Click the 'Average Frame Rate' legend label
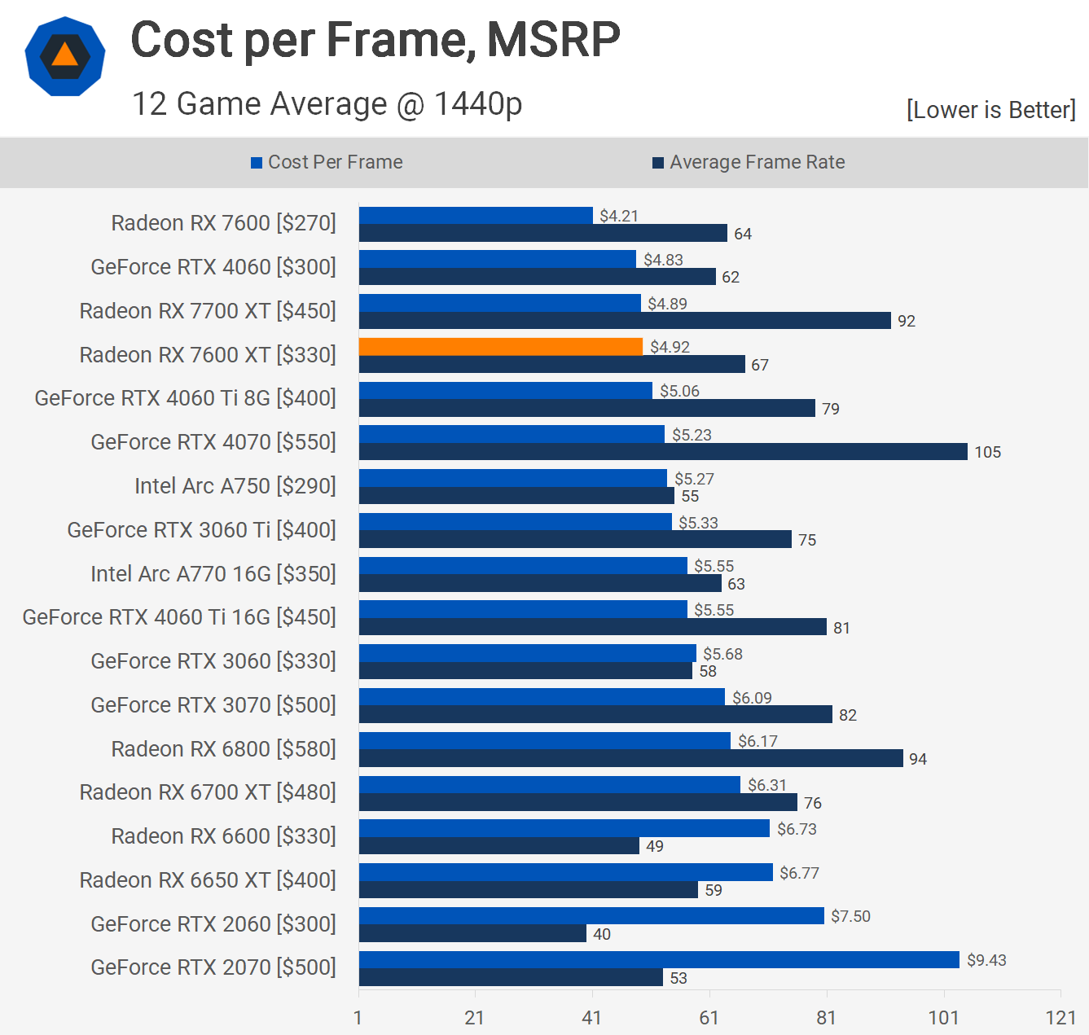1089x1035 pixels. click(757, 162)
